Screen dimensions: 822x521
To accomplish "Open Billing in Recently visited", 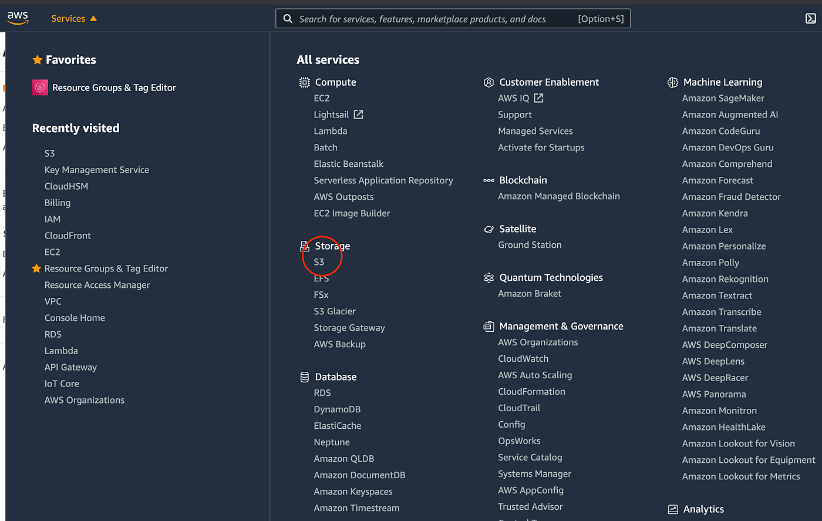I will [x=58, y=203].
